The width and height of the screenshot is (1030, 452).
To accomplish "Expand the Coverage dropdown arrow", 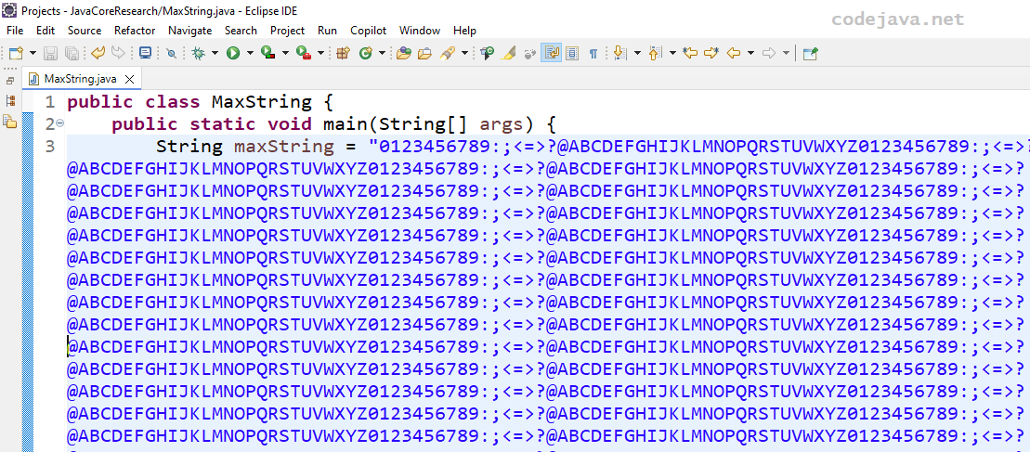I will [285, 53].
